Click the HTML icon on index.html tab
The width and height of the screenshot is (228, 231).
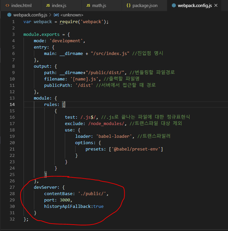7,6
